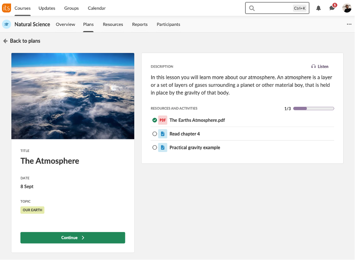The image size is (355, 260).
Task: Open the user profile avatar
Action: pyautogui.click(x=347, y=8)
